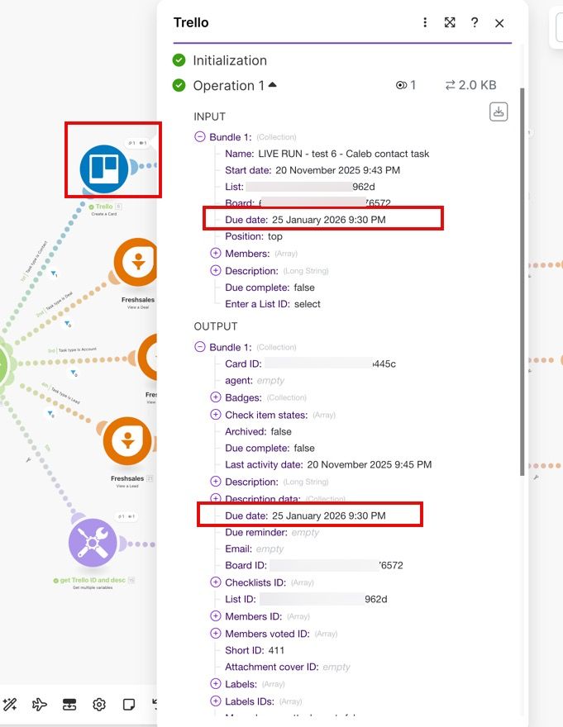Expand the INPUT Members array
The height and width of the screenshot is (727, 563).
[215, 253]
